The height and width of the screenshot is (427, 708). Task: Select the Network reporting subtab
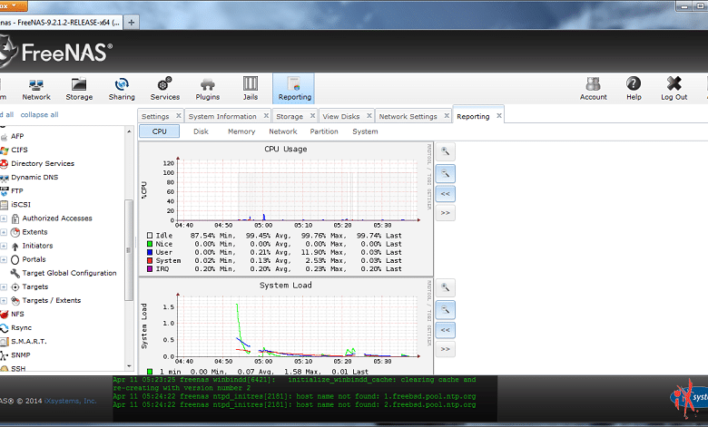pos(283,131)
